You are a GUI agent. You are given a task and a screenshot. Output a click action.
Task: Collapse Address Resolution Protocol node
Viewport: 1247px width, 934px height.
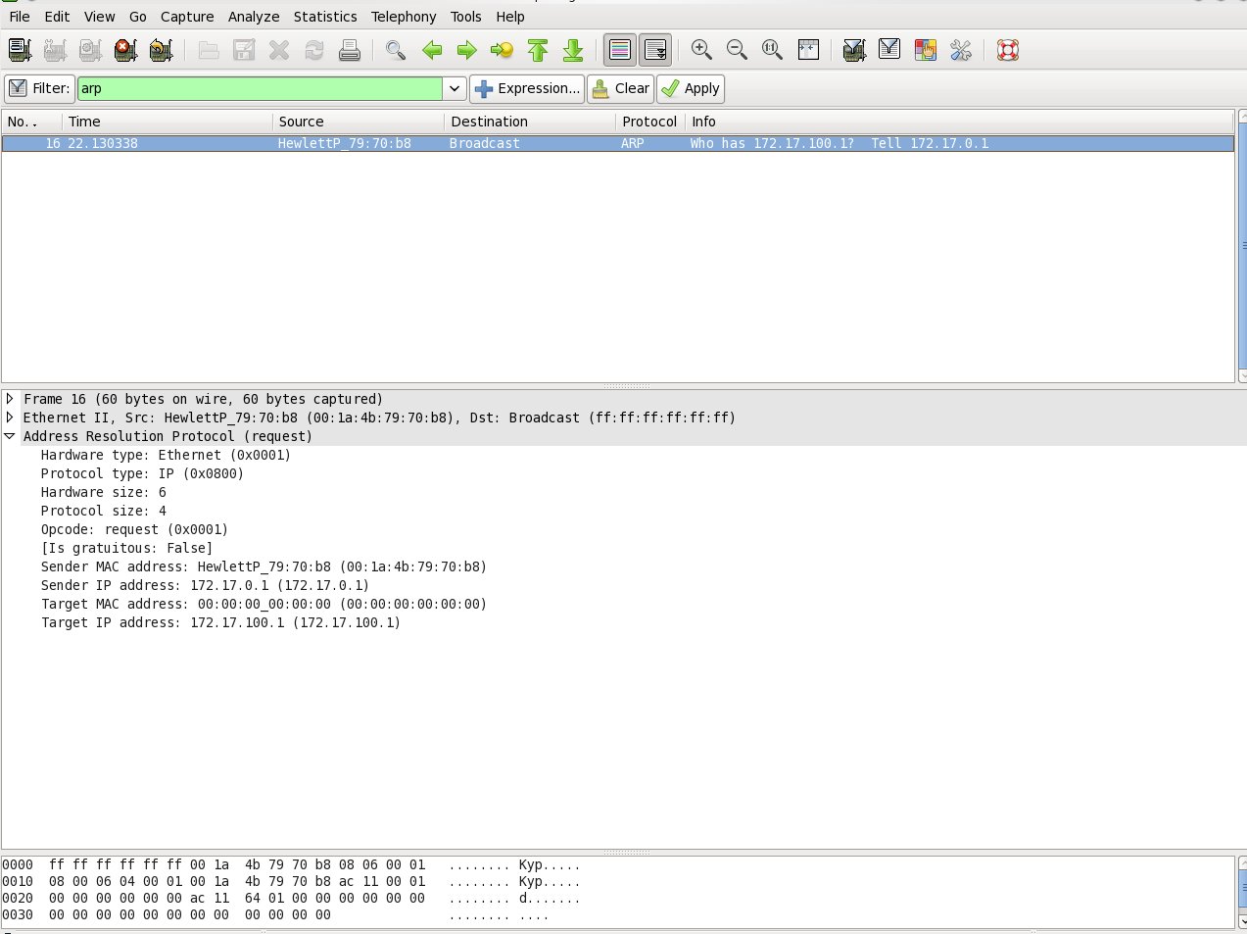click(x=10, y=436)
